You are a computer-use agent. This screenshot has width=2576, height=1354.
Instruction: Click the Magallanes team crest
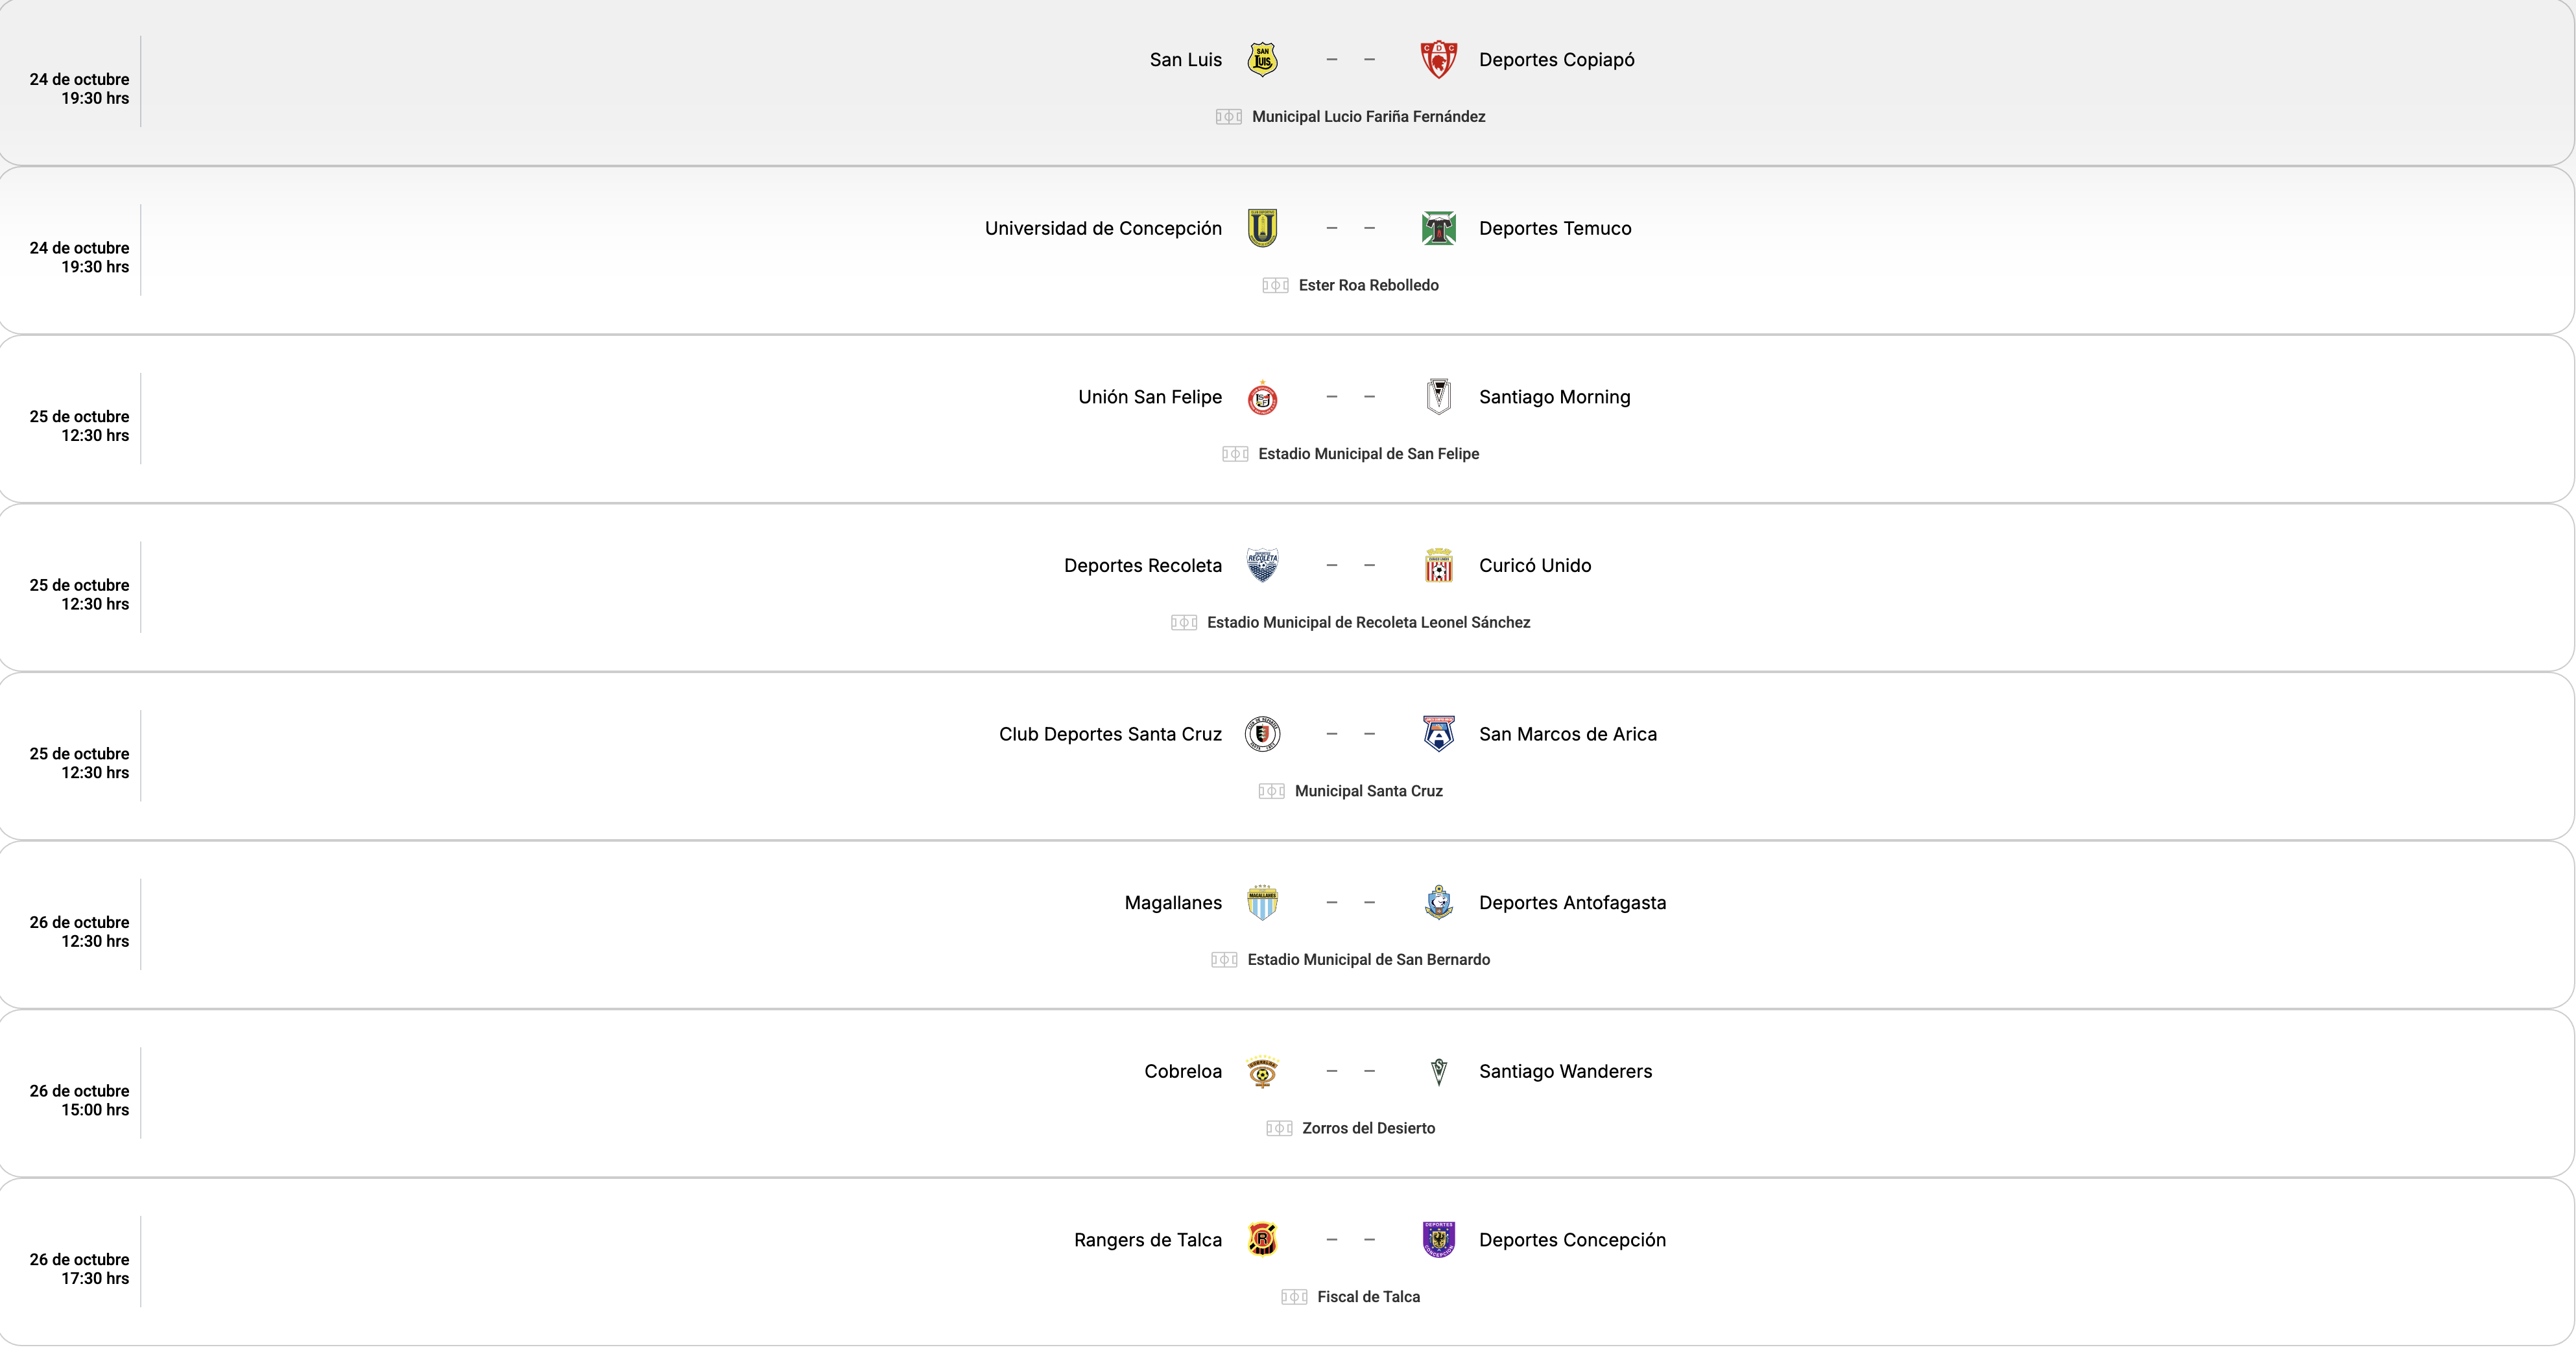(x=1262, y=902)
